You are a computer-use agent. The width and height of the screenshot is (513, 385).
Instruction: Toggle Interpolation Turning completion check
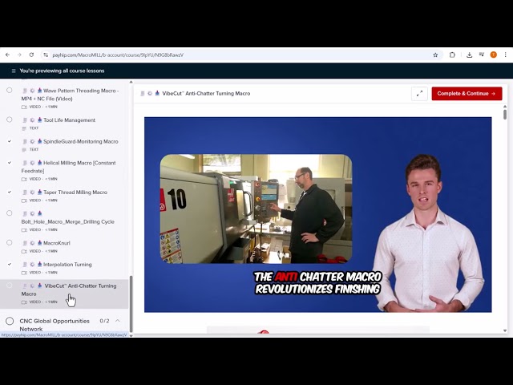(10, 264)
